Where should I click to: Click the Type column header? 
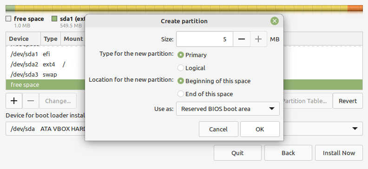click(51, 39)
